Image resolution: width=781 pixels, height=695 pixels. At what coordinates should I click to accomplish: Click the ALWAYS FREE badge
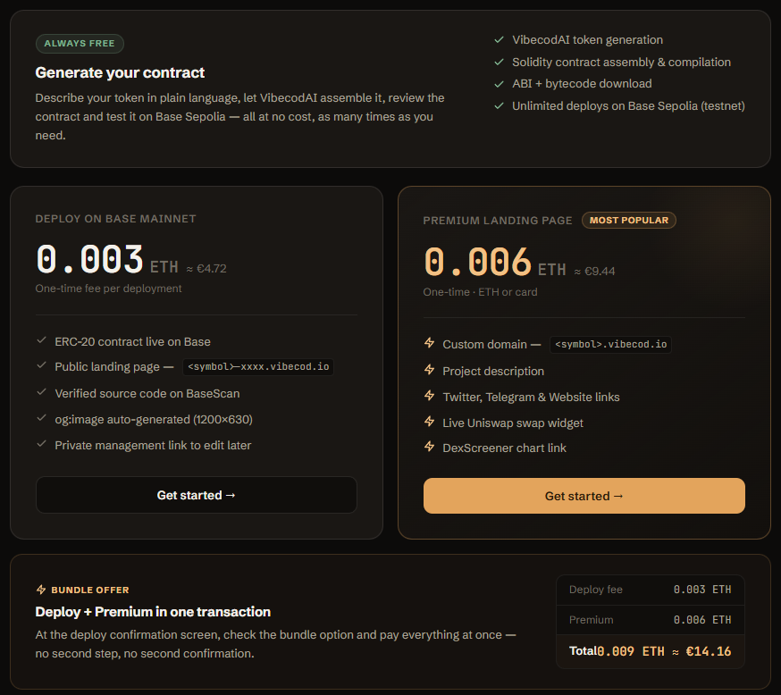pyautogui.click(x=80, y=43)
